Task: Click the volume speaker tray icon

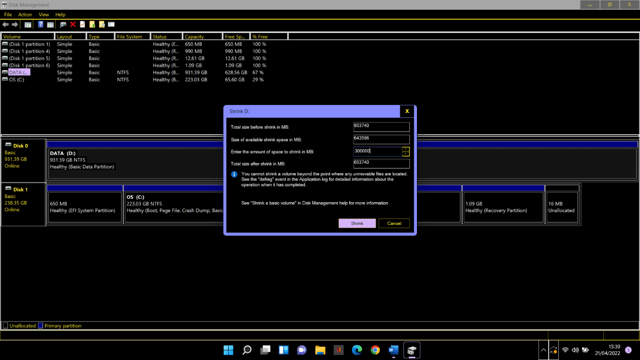Action: [575, 350]
